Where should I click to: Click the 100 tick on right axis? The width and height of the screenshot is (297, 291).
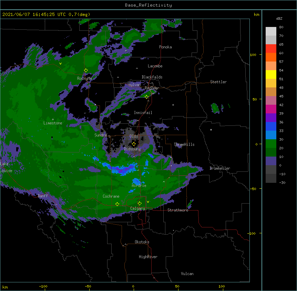[253, 55]
